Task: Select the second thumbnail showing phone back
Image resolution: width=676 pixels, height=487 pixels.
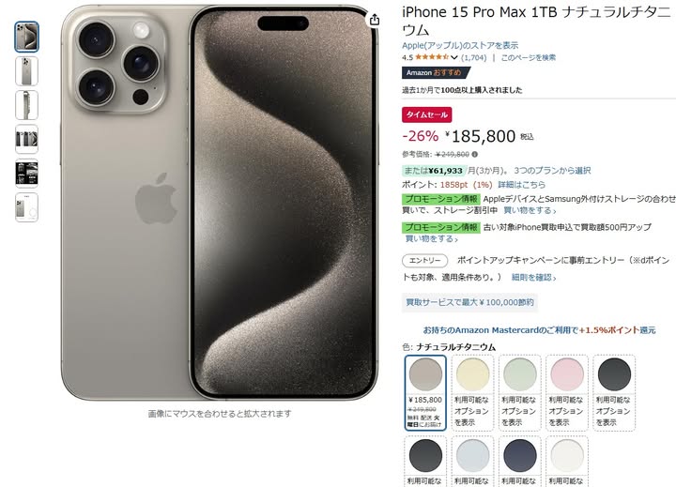Action: click(x=26, y=71)
